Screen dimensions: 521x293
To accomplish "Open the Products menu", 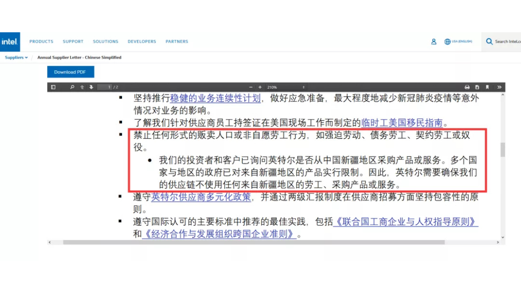I will pyautogui.click(x=41, y=42).
